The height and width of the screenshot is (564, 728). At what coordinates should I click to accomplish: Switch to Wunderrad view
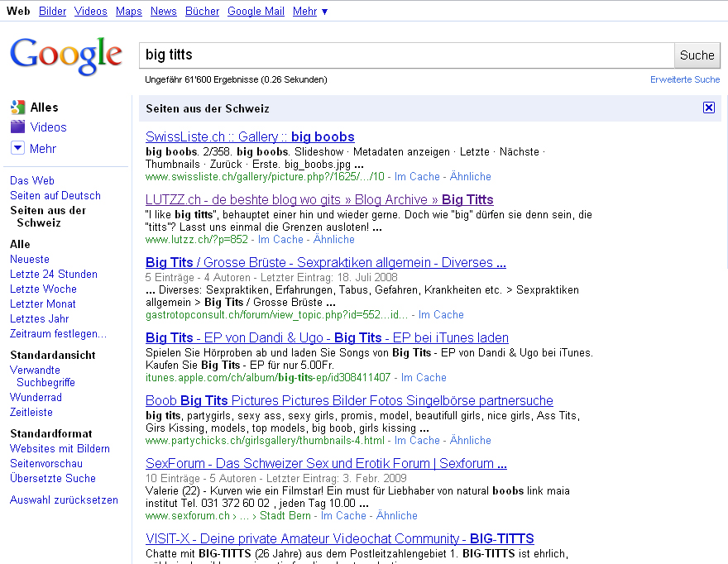tap(36, 397)
